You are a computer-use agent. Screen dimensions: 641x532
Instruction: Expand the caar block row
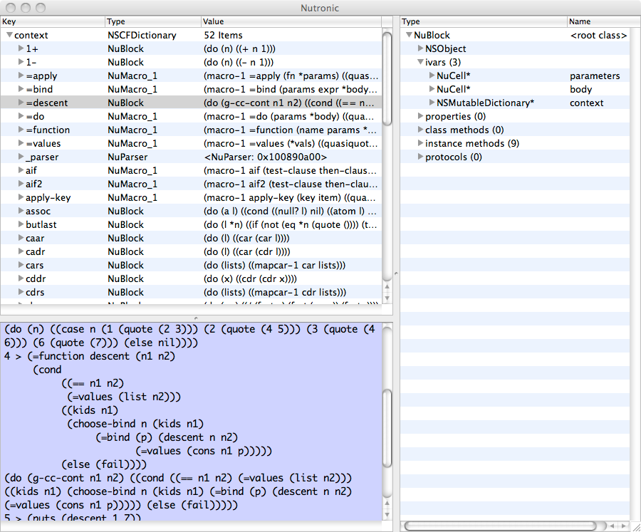[21, 238]
